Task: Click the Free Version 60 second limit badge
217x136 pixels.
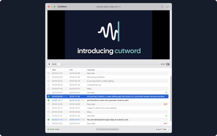Action: tap(107, 129)
